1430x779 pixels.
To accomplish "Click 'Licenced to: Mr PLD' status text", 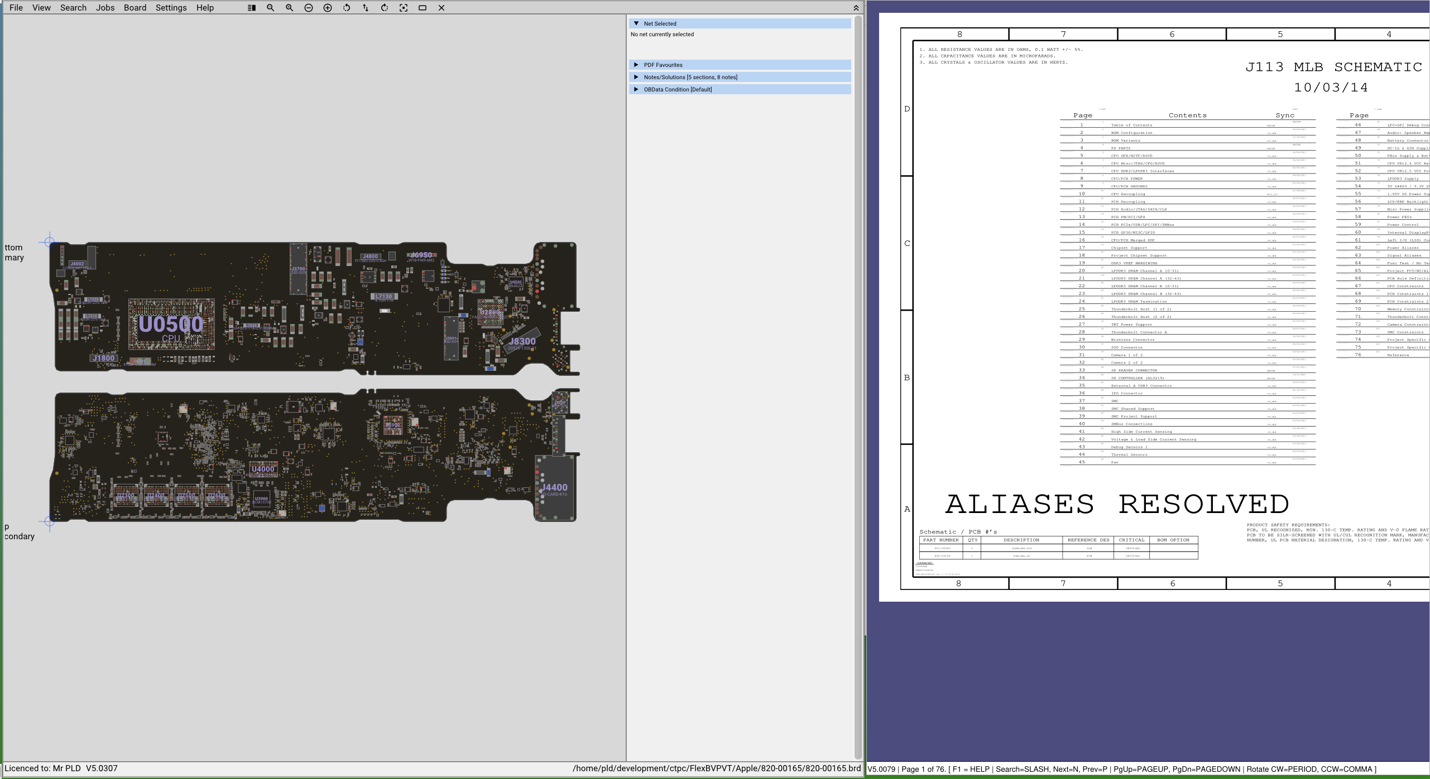I will point(42,768).
